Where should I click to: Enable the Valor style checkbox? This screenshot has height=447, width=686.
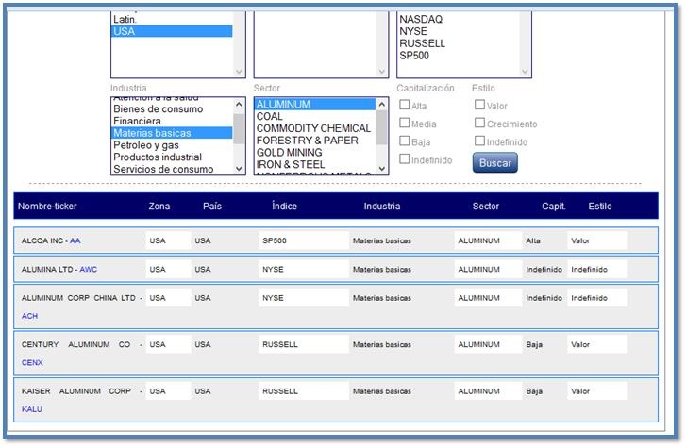coord(480,105)
